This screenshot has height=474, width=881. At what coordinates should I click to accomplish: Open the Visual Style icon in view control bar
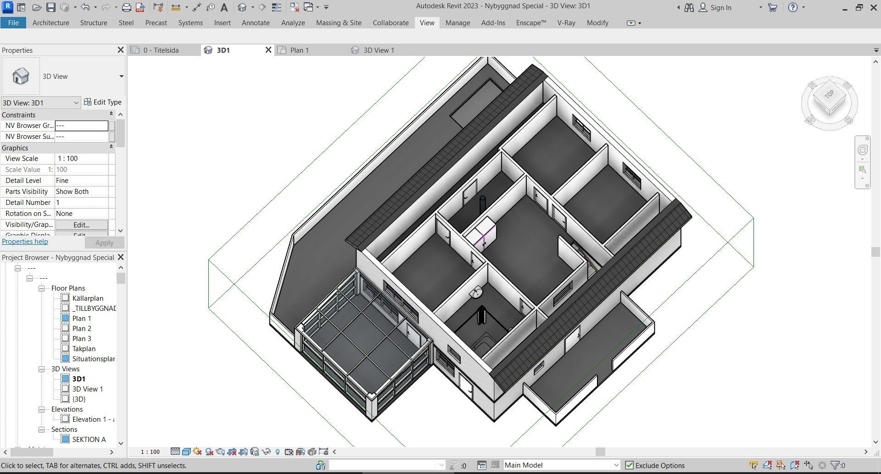click(x=186, y=452)
